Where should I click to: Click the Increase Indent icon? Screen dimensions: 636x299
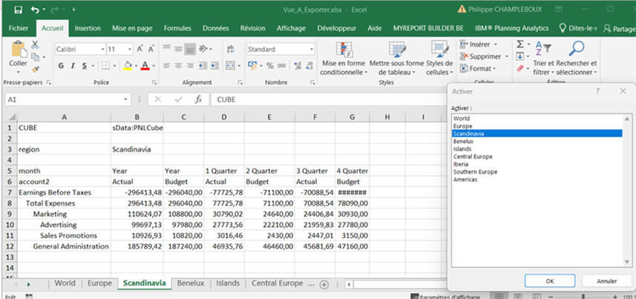(214, 66)
